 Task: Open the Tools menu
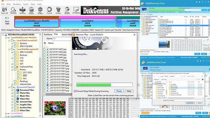point(26,4)
